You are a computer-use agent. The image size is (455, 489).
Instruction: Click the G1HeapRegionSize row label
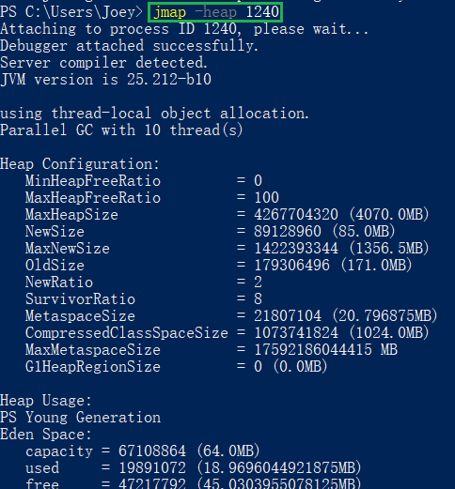click(93, 367)
